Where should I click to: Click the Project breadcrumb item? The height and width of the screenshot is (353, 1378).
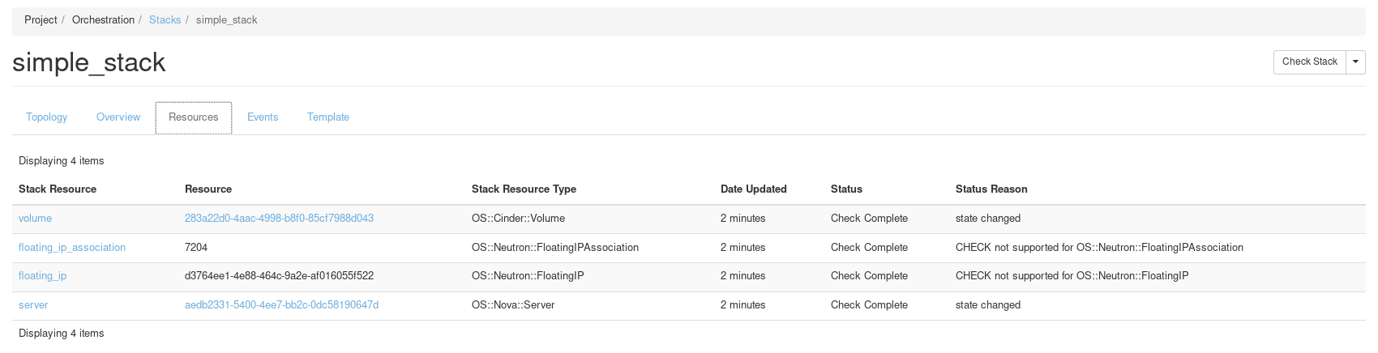41,20
